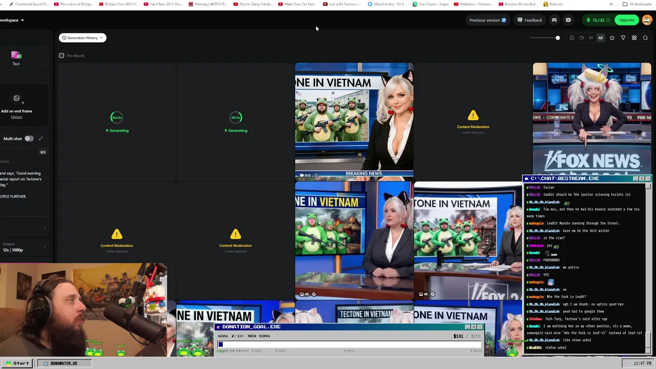
Task: Click the Windows Start button
Action: click(x=17, y=363)
